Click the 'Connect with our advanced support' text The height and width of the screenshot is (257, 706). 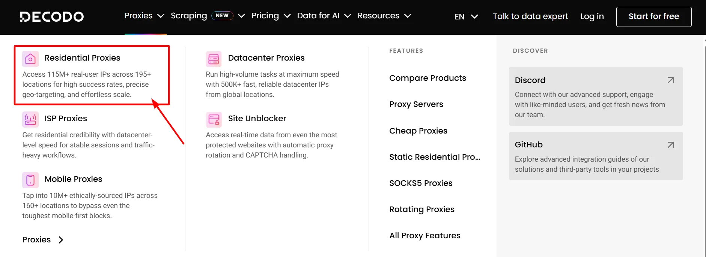[590, 105]
